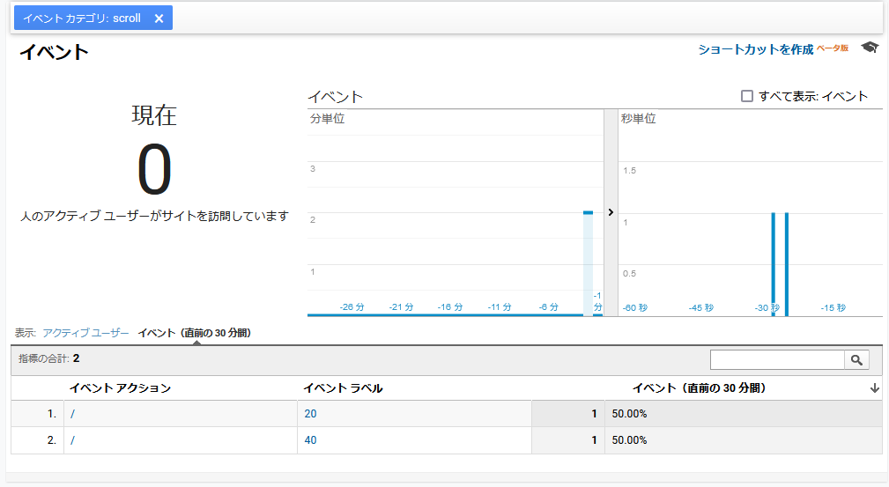Click the arrow between minute and second charts
This screenshot has width=889, height=487.
coord(611,212)
